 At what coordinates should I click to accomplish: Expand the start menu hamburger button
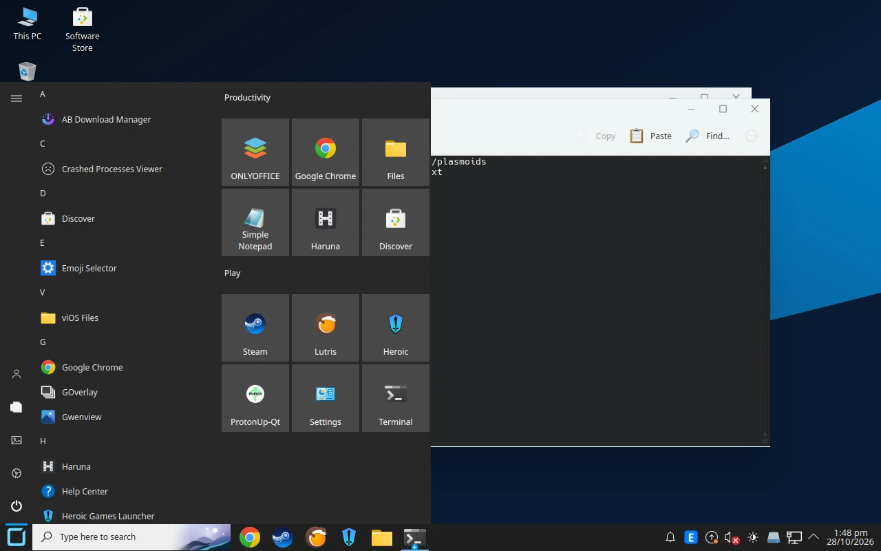point(17,98)
